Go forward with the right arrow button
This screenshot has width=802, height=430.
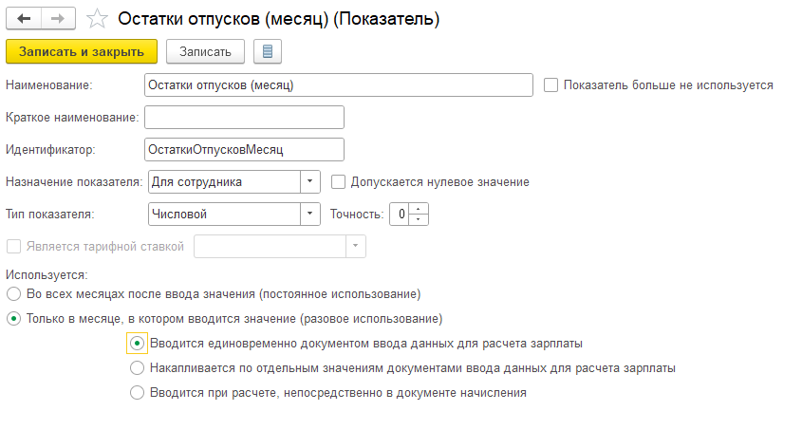click(58, 19)
